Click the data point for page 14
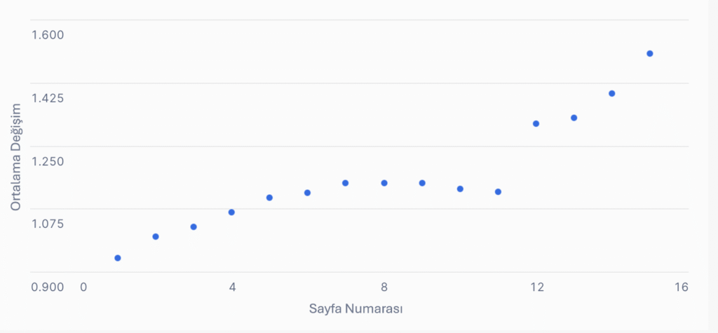Viewport: 718px width, 333px height. pyautogui.click(x=611, y=93)
